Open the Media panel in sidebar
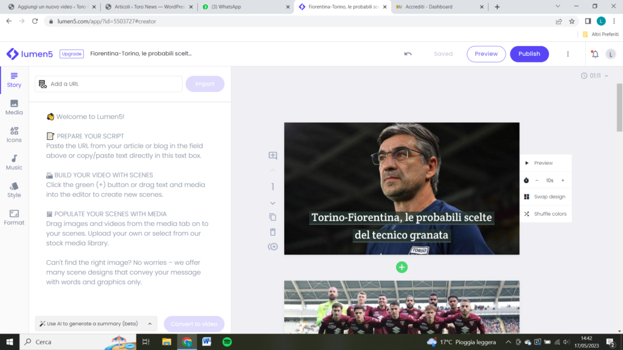623x350 pixels. tap(14, 107)
